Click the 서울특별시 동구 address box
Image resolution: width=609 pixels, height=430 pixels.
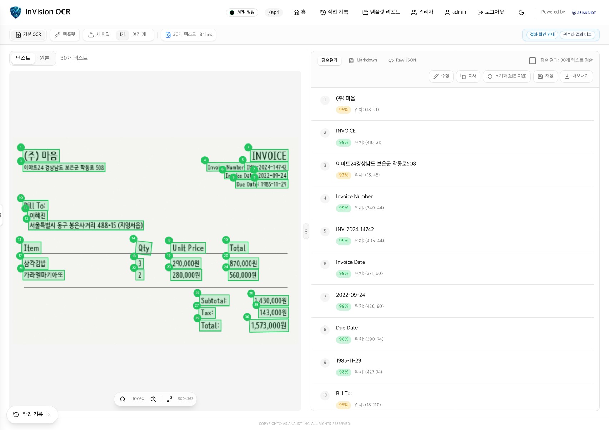[86, 226]
